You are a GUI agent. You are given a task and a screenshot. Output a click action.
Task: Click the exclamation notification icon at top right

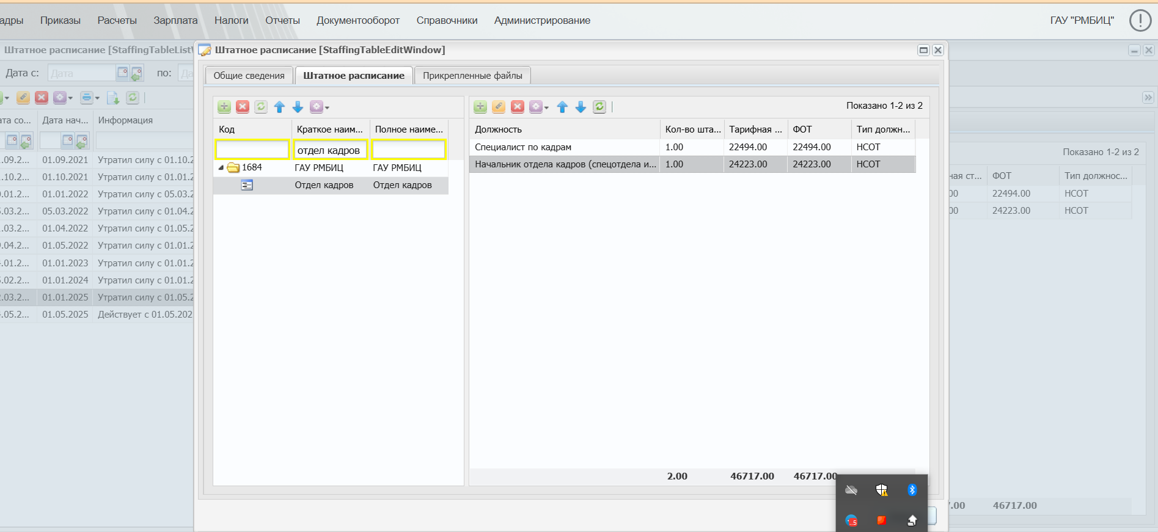click(1140, 20)
